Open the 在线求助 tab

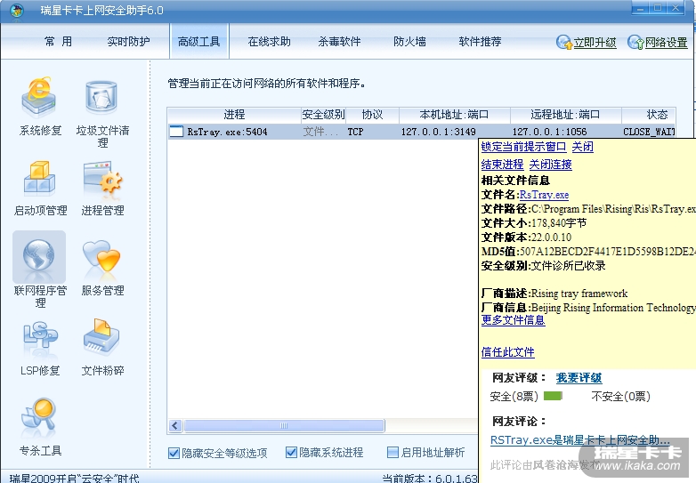(269, 42)
